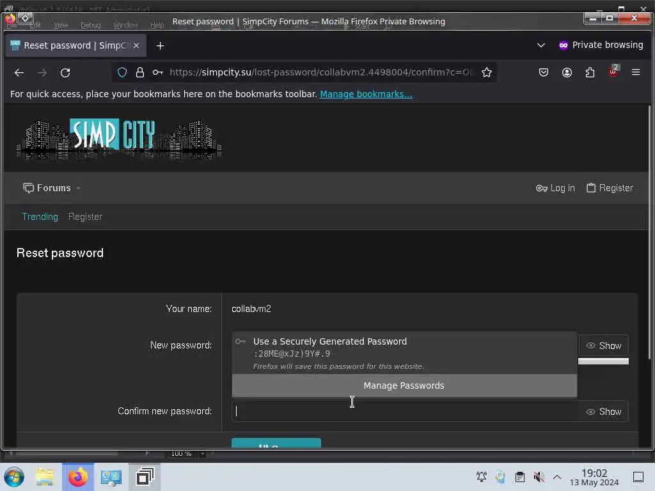Image resolution: width=655 pixels, height=491 pixels.
Task: Close the Reset password tab
Action: [136, 45]
